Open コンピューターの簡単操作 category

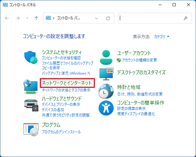[x=141, y=103]
